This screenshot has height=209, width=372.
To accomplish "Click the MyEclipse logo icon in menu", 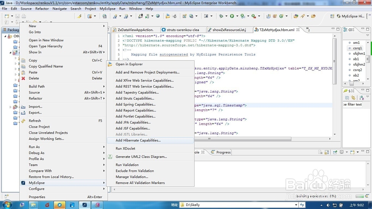I will [23, 183].
